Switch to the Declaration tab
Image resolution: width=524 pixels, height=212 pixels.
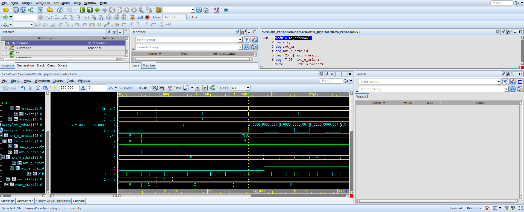25,65
